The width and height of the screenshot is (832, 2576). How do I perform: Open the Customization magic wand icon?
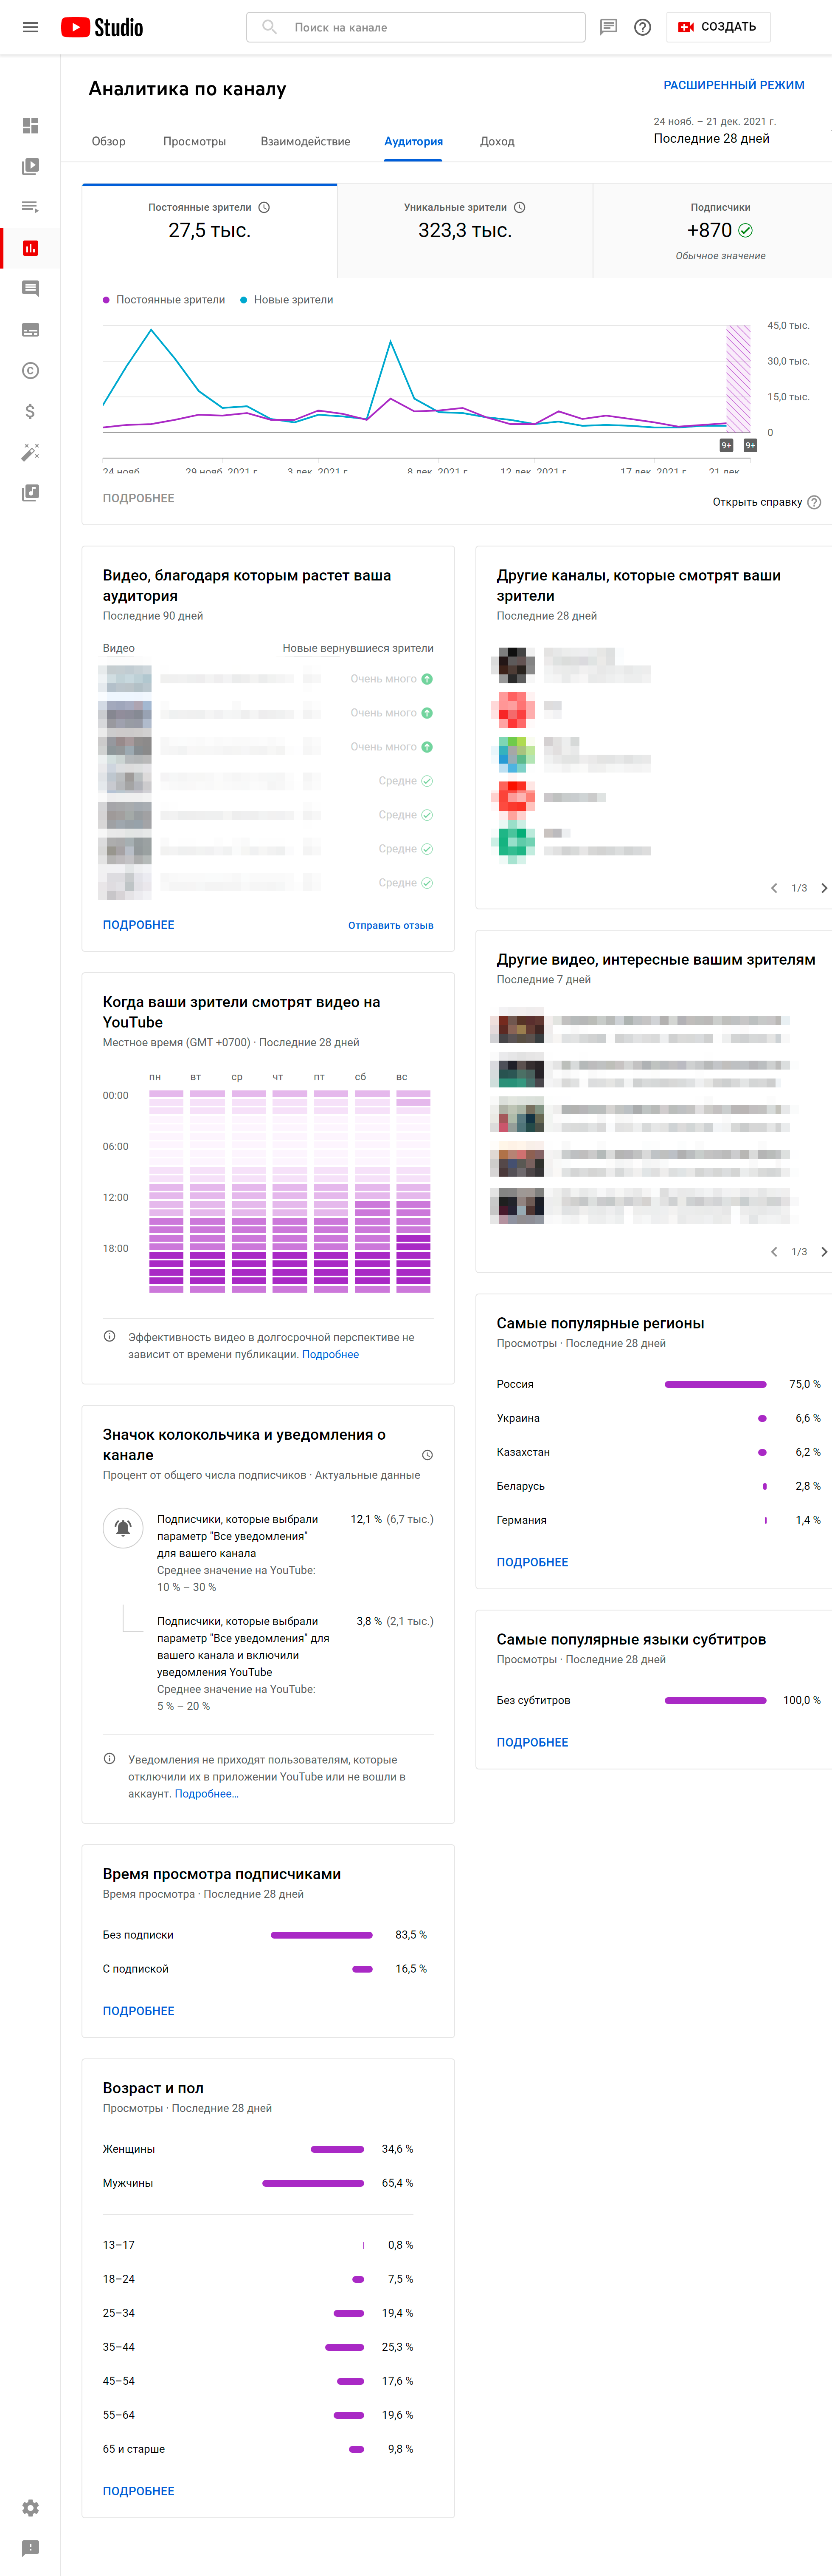(x=30, y=452)
